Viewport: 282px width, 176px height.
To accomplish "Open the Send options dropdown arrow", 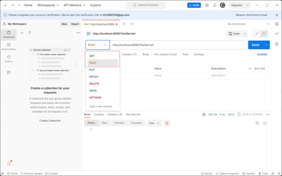I will [266, 45].
